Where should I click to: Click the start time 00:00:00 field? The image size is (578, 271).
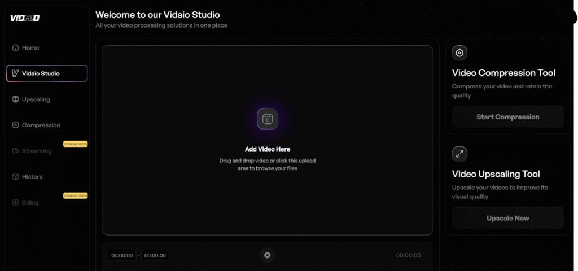pos(122,256)
